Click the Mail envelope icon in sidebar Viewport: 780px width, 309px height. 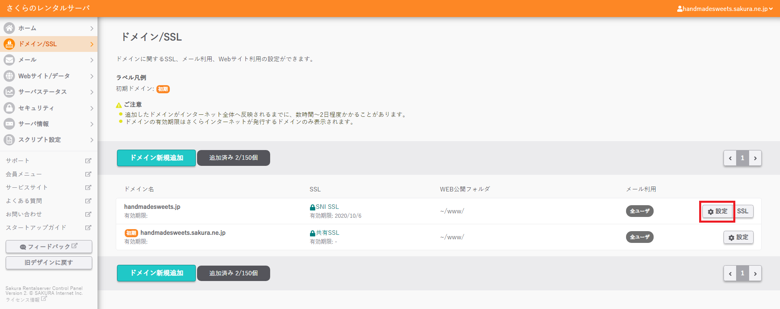(9, 60)
